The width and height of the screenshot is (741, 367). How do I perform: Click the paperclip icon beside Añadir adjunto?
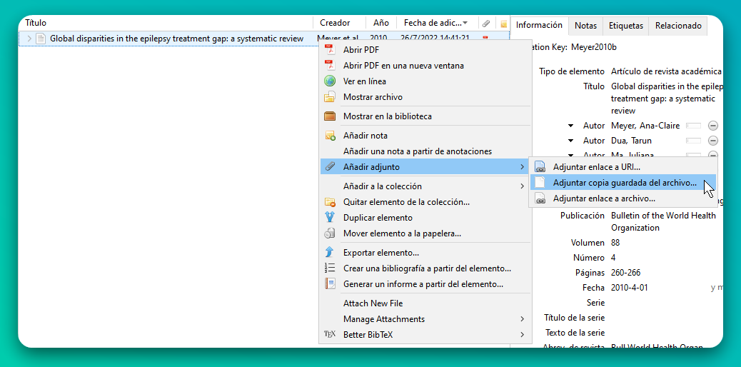(x=330, y=166)
